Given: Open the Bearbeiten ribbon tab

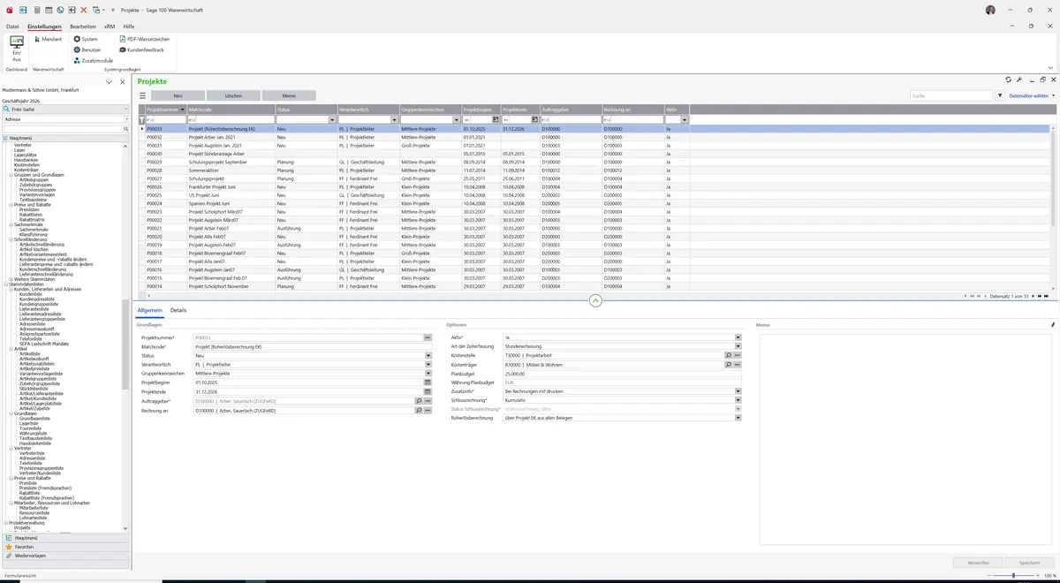Looking at the screenshot, I should 83,26.
